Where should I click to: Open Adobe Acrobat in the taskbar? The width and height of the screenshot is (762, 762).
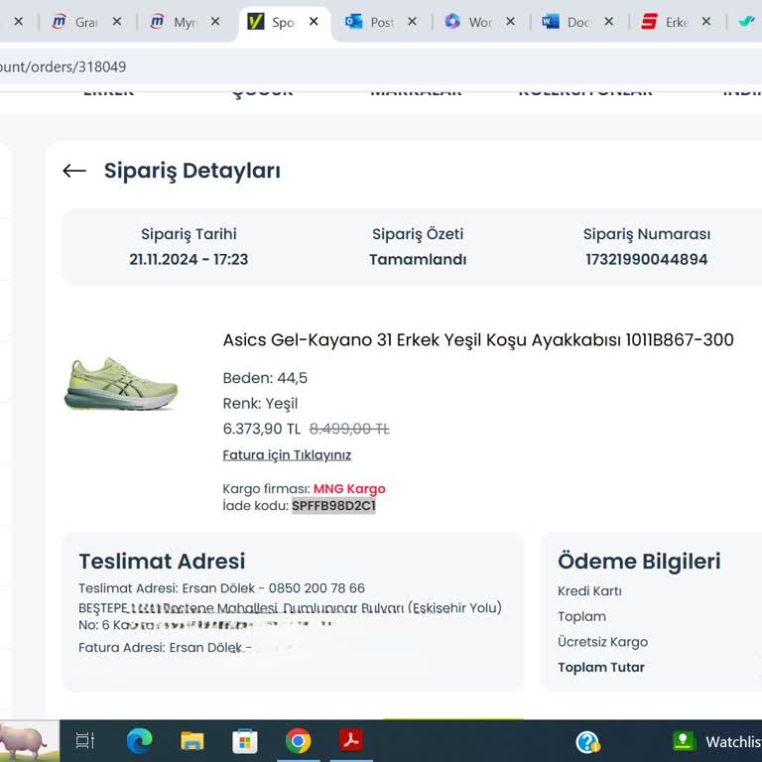(351, 740)
